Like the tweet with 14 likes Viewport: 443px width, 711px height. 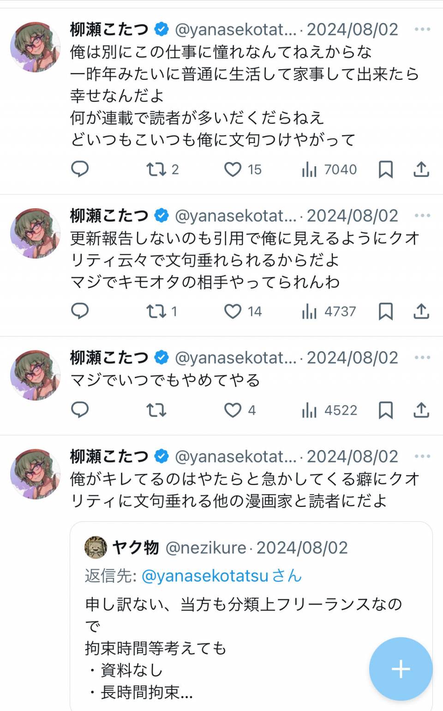(233, 312)
